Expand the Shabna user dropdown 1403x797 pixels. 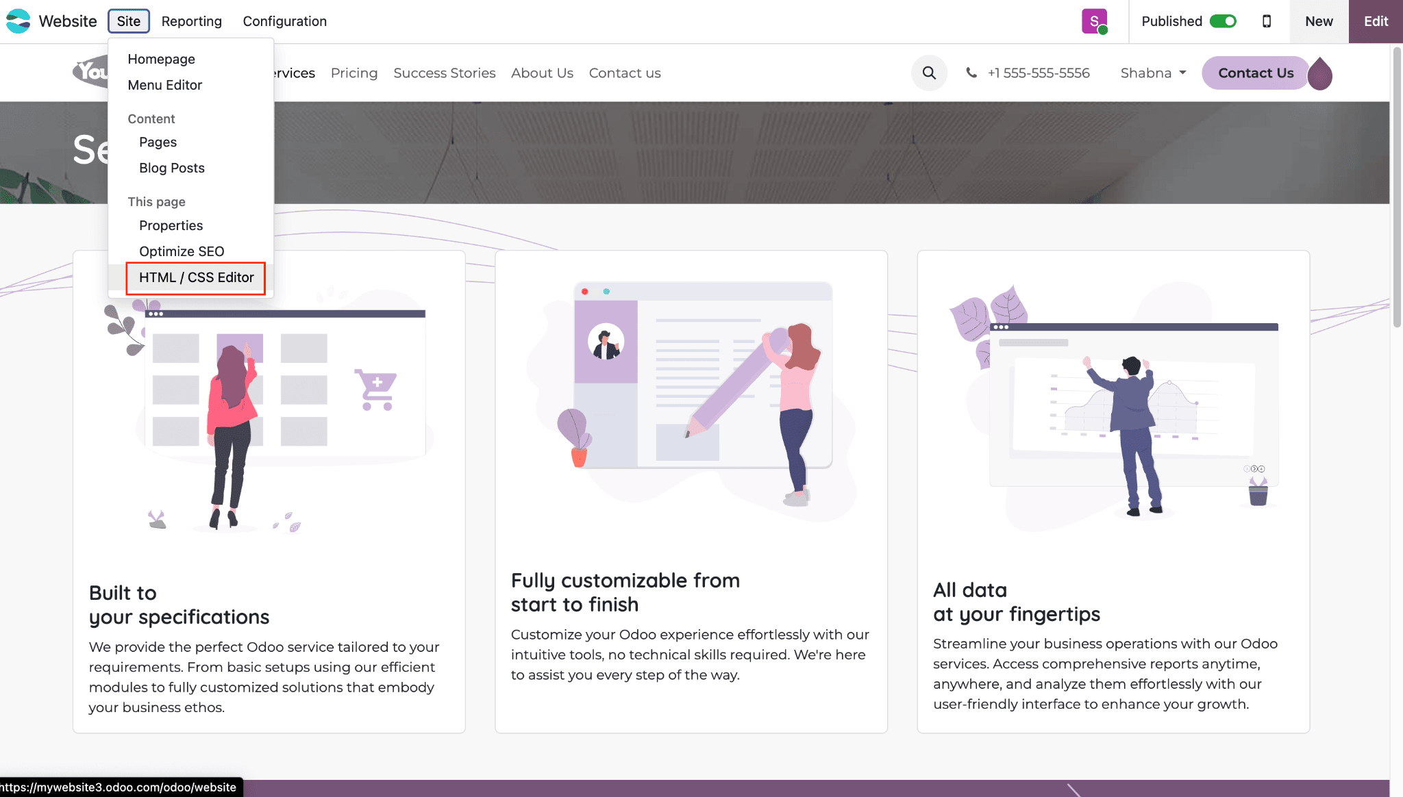tap(1153, 73)
